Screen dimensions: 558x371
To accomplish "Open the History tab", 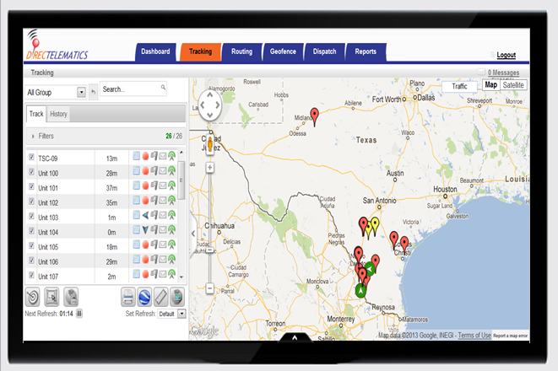I will point(58,114).
